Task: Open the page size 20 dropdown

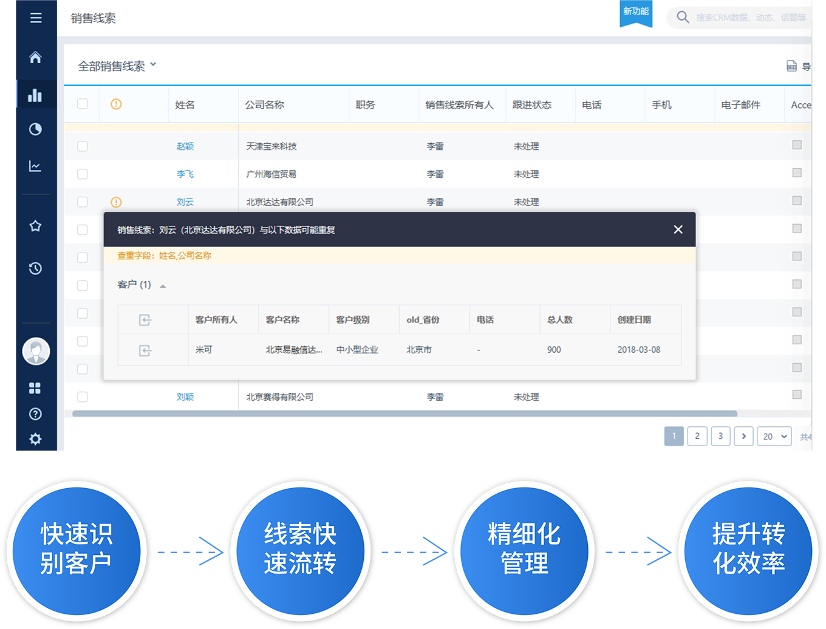Action: (x=774, y=436)
